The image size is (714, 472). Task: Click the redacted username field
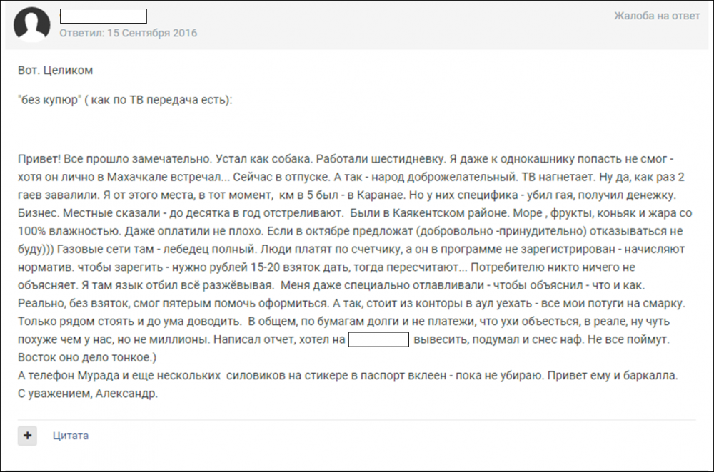[102, 16]
